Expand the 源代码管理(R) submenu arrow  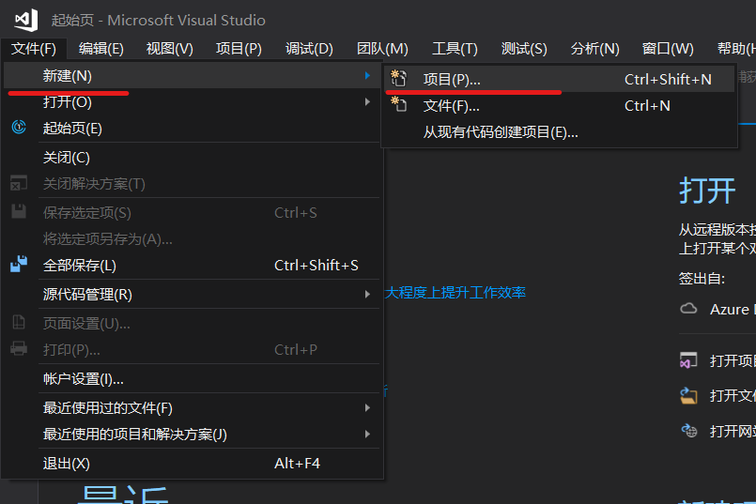pyautogui.click(x=367, y=294)
